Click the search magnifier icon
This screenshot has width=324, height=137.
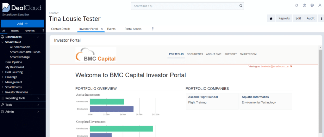point(241,6)
